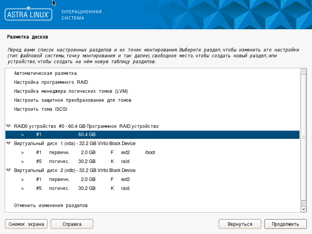Open iSCSI volumes configuration
Screen dimensions: 312x234
click(x=41, y=109)
